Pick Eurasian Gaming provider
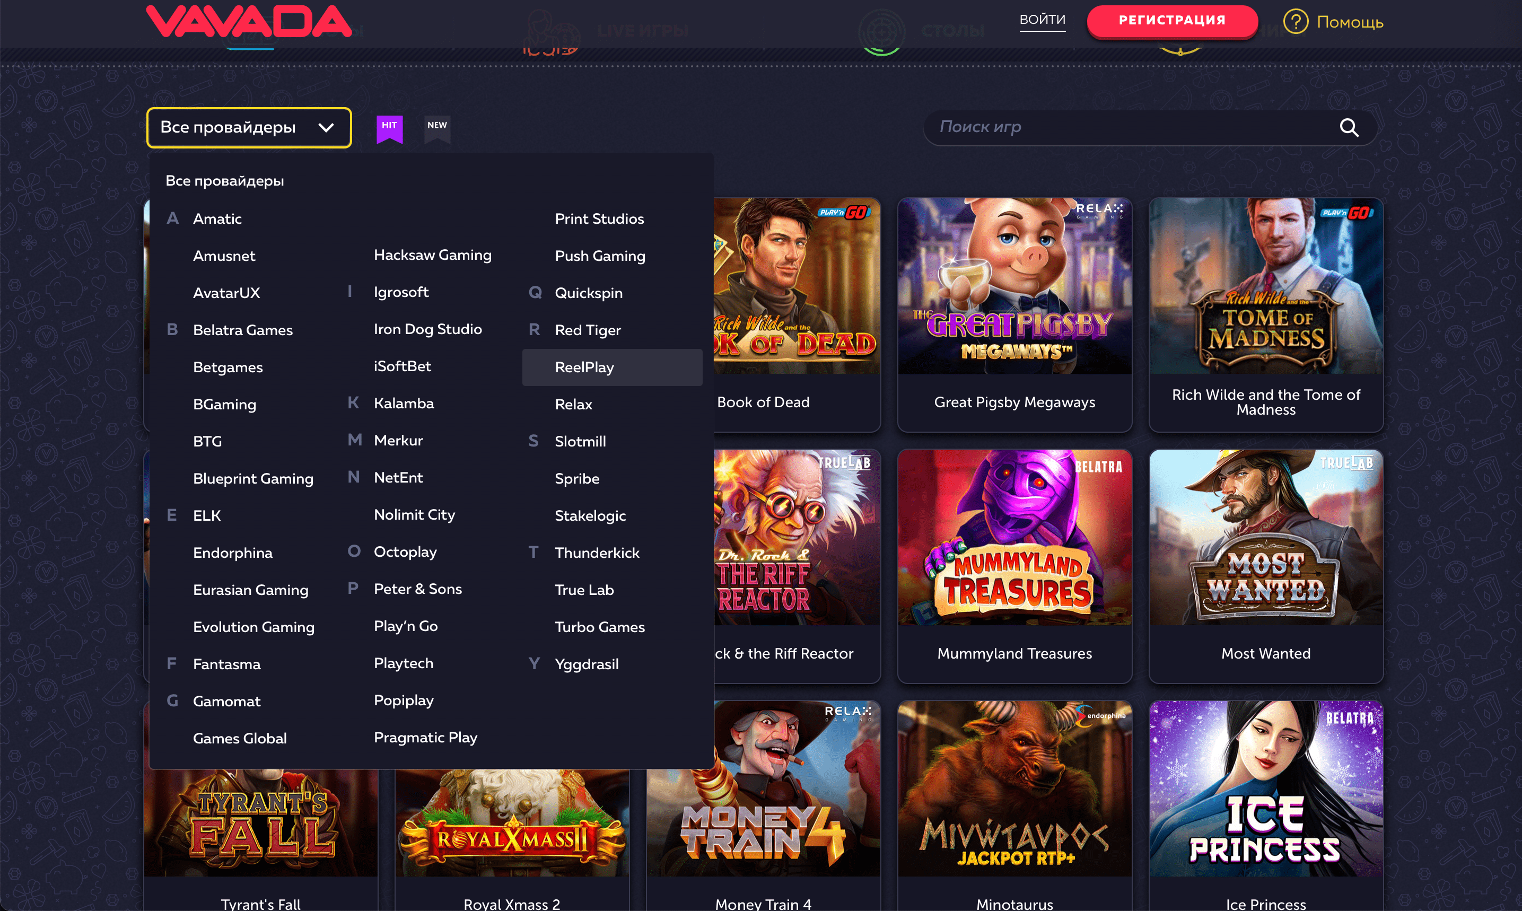 point(250,590)
